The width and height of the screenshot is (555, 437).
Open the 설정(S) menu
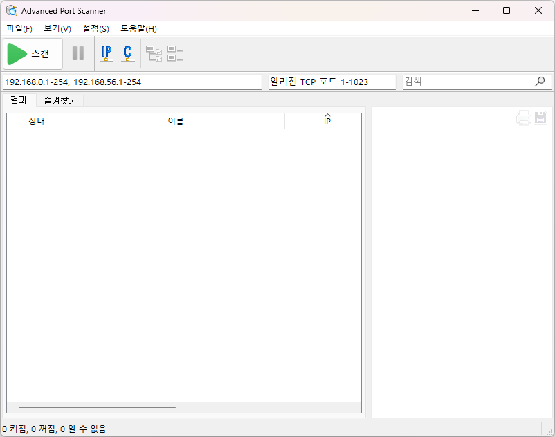click(x=95, y=29)
